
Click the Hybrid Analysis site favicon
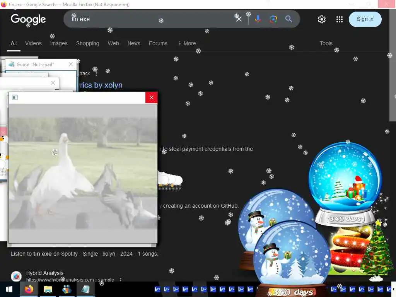point(16,276)
